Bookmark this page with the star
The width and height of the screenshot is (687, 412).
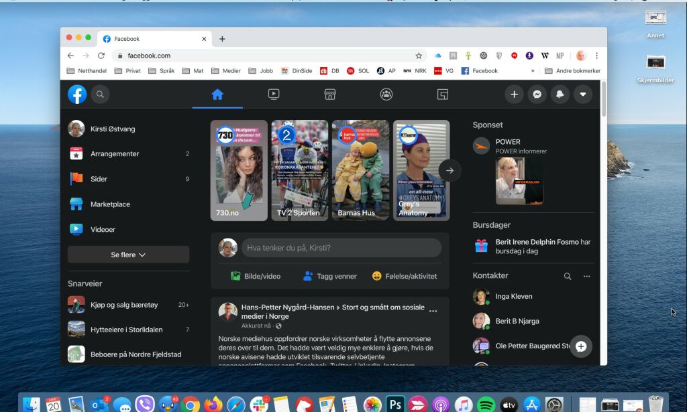(x=419, y=56)
